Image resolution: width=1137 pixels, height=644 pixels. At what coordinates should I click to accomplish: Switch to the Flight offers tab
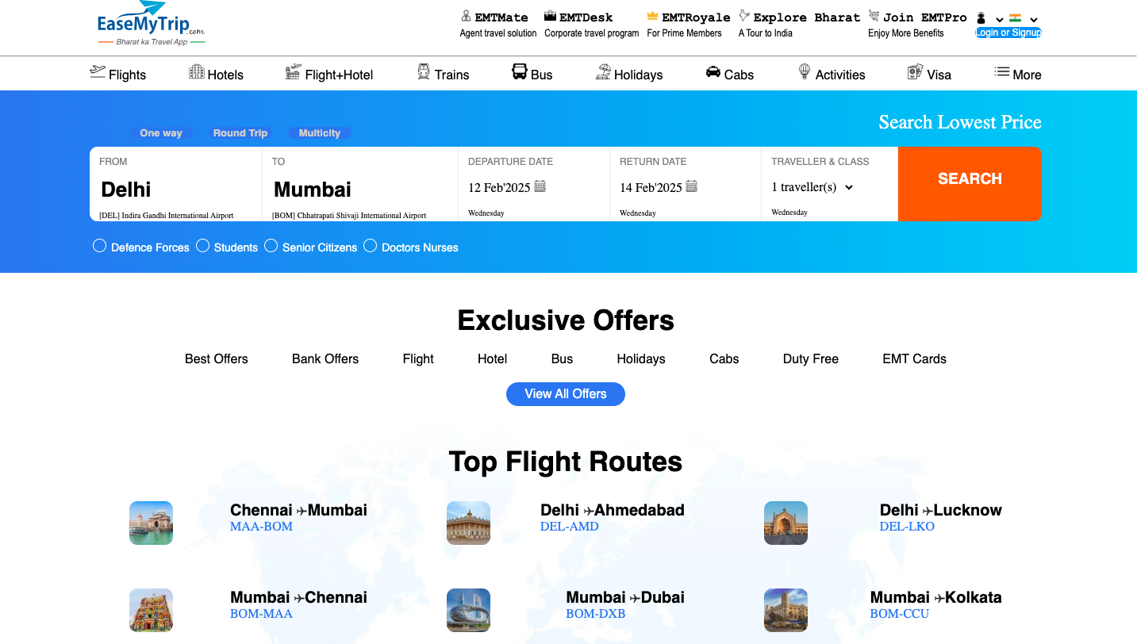418,358
